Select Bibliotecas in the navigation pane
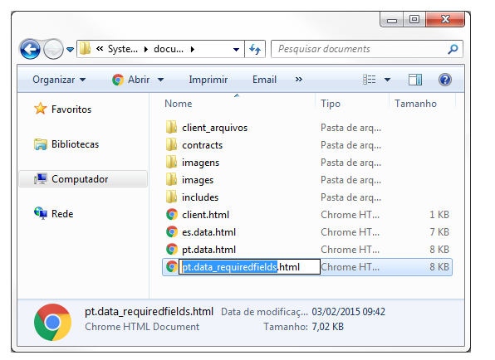This screenshot has height=360, width=495. 66,144
